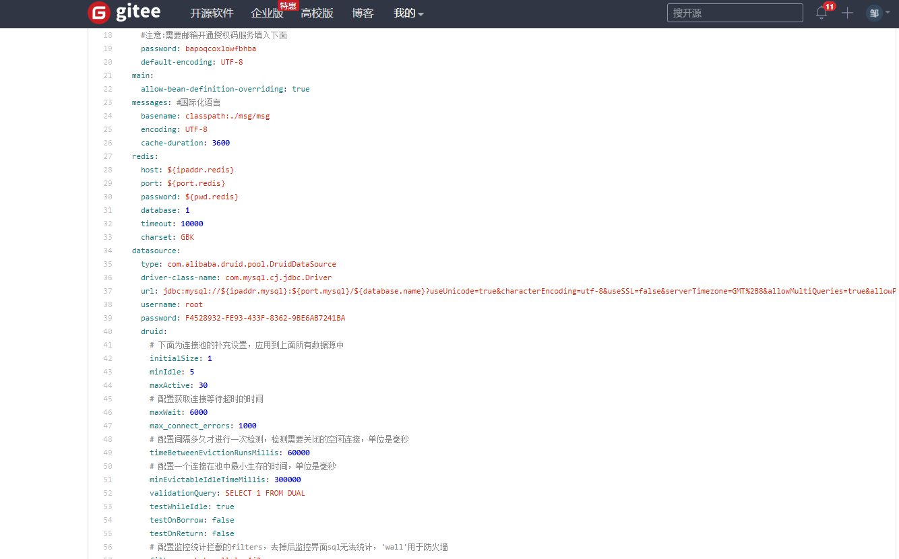This screenshot has width=899, height=559.
Task: Click the jdbc:mysql url value
Action: point(529,291)
